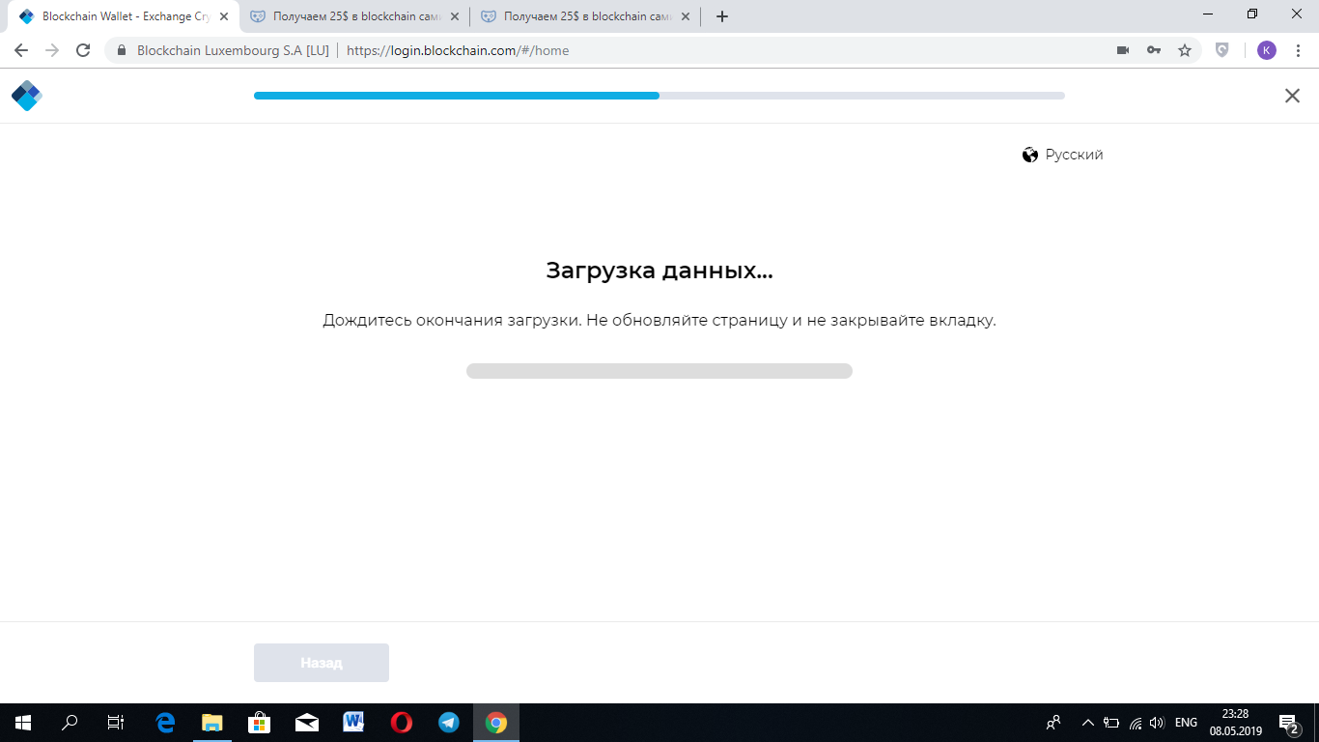Open the Windows Start menu
1319x742 pixels.
23,723
